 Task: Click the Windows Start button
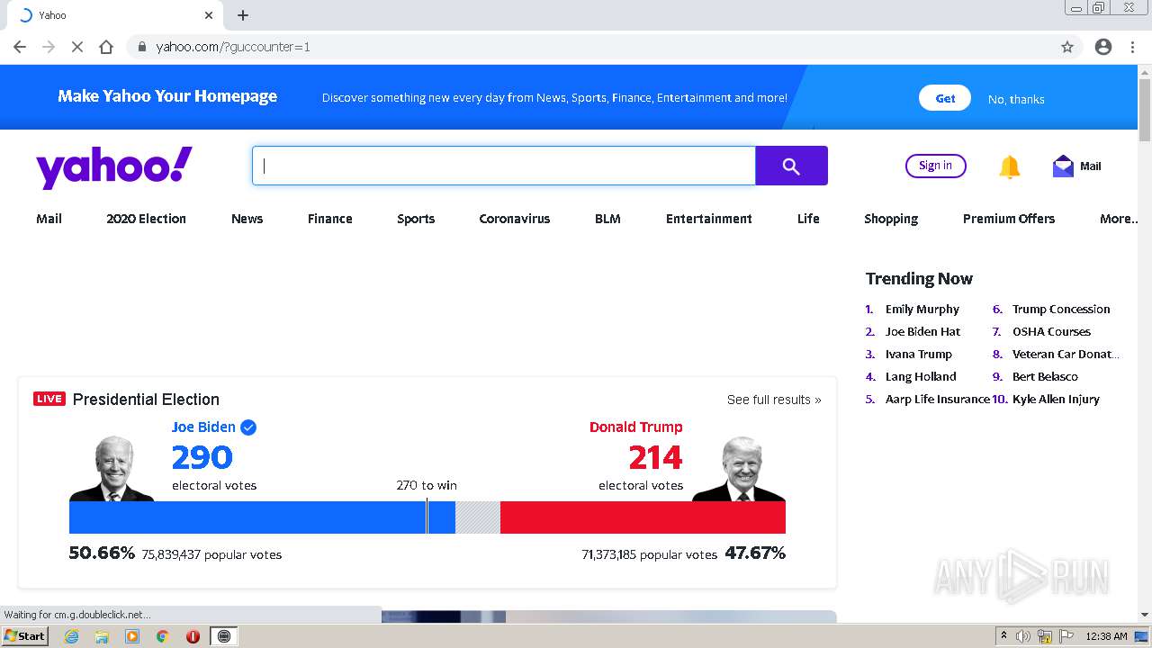25,636
